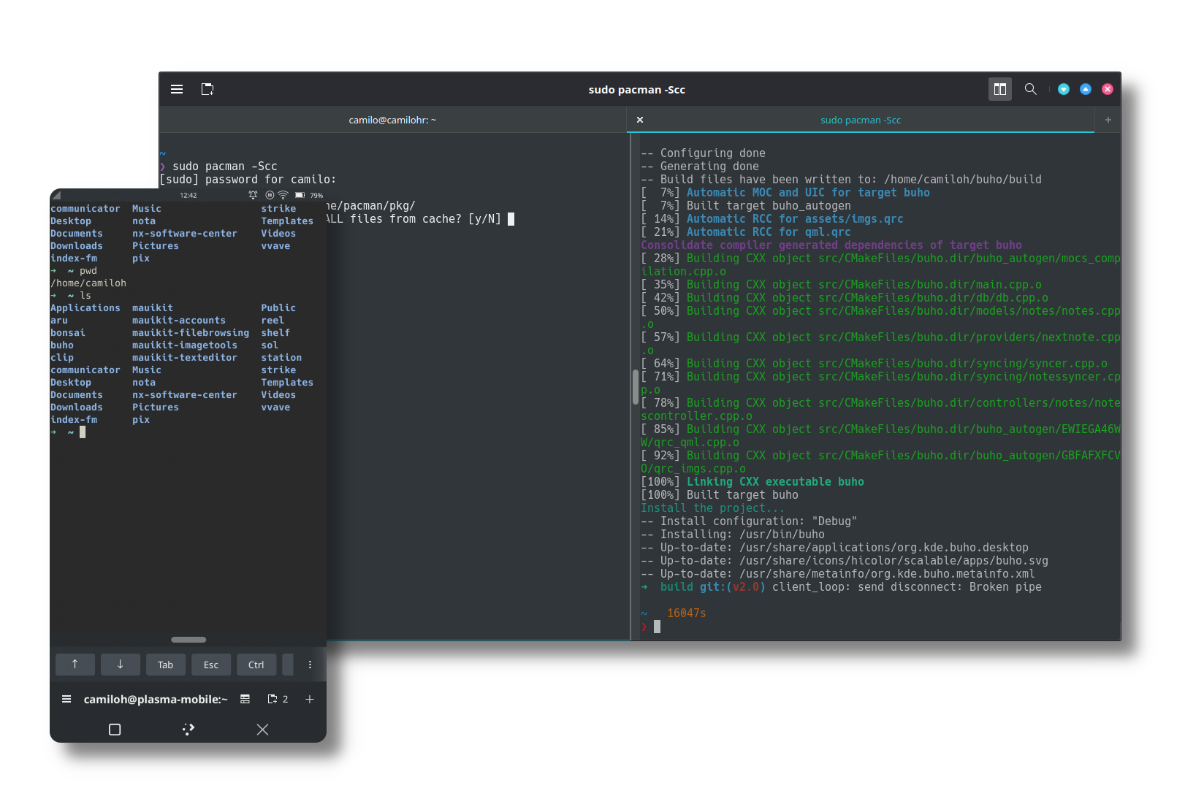Tap the notification bell in the status bar

point(252,195)
